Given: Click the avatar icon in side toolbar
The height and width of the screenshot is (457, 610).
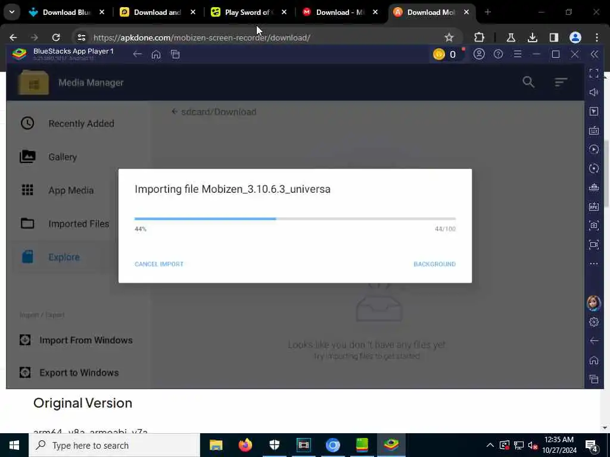Looking at the screenshot, I should click(x=594, y=303).
